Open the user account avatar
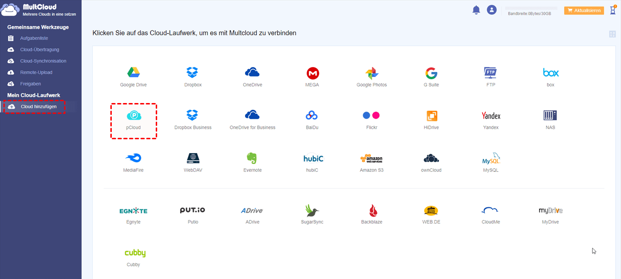The width and height of the screenshot is (621, 279). click(492, 10)
